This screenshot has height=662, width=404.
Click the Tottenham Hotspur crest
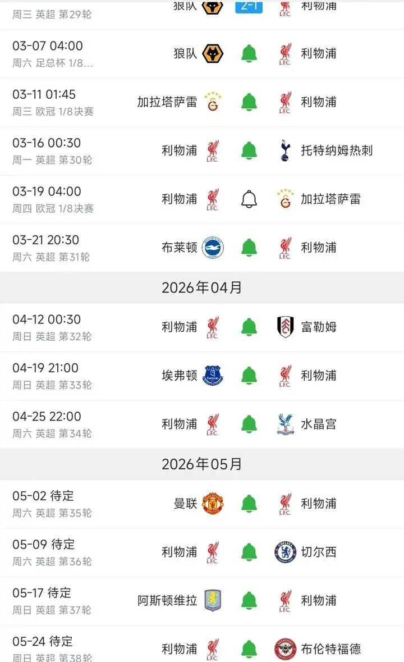286,150
